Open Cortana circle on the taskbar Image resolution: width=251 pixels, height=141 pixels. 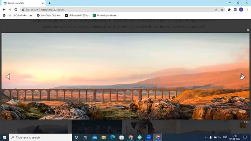coord(76,137)
